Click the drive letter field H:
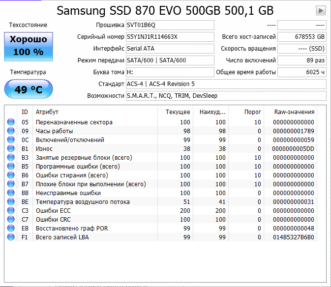The width and height of the screenshot is (331, 287). click(170, 72)
